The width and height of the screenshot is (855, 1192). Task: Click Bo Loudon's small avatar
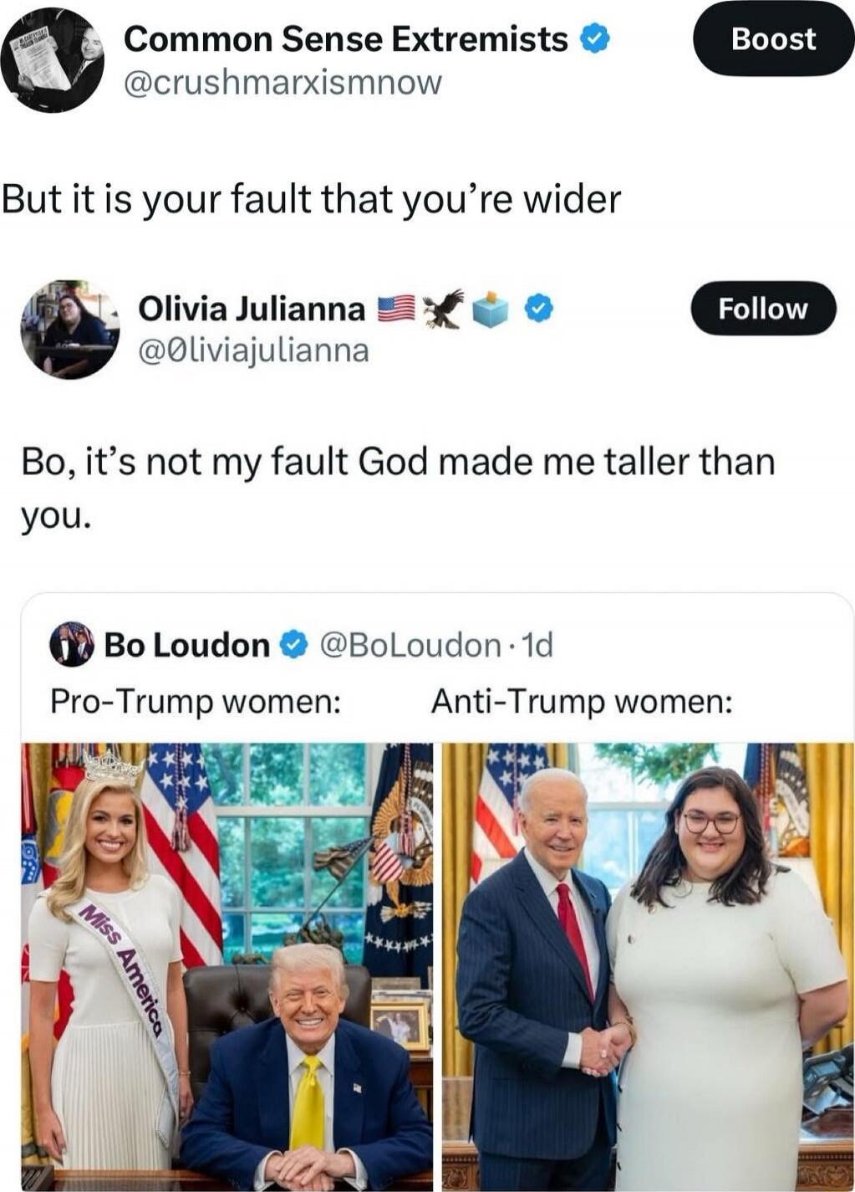pos(72,645)
